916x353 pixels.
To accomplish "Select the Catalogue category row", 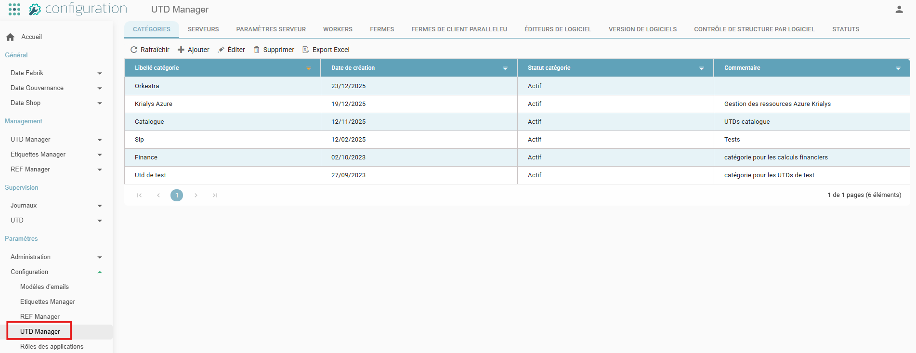I will click(x=517, y=122).
